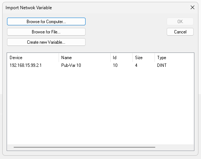Click the horizontal scrollbar thumb in list
The height and width of the screenshot is (159, 201).
point(84,147)
